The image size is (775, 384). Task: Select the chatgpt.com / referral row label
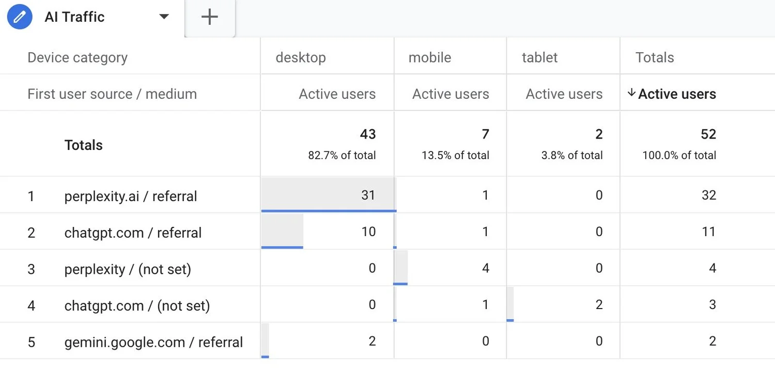coord(132,233)
